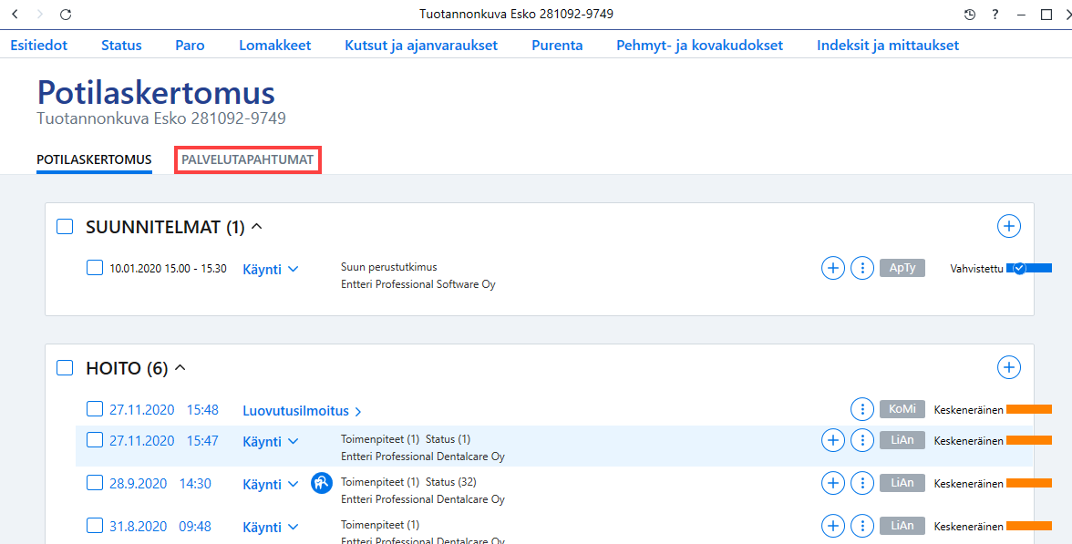Expand Käynti dropdown on 27.11.2020 15:47 row

pos(271,441)
